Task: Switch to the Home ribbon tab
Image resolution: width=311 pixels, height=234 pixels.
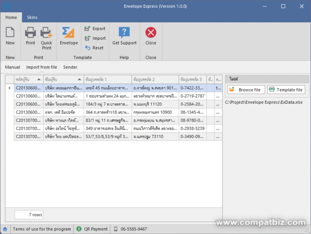Action: click(11, 18)
